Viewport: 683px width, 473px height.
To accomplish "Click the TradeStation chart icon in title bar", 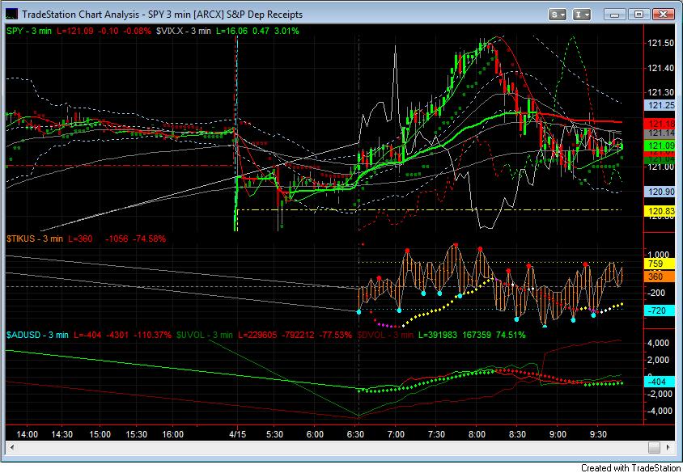I will pos(11,14).
